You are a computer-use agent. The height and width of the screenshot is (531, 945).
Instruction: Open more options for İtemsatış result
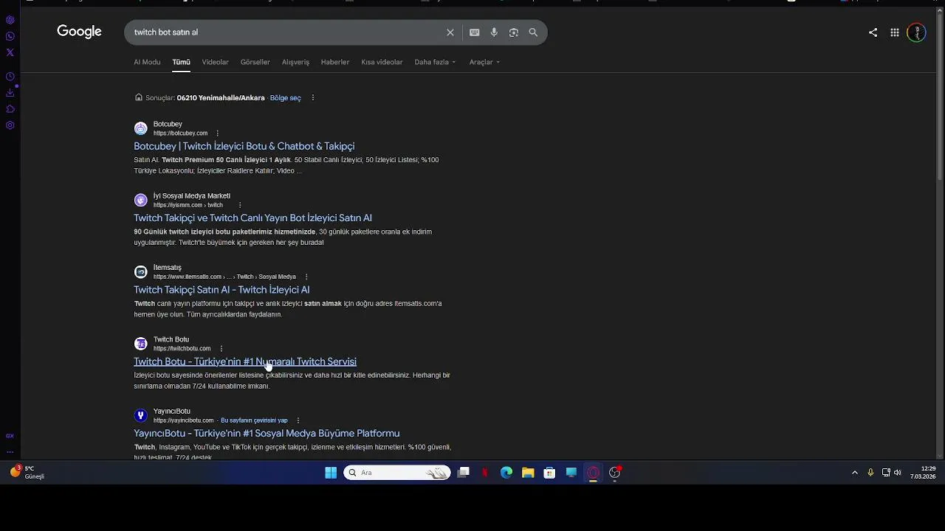[306, 277]
